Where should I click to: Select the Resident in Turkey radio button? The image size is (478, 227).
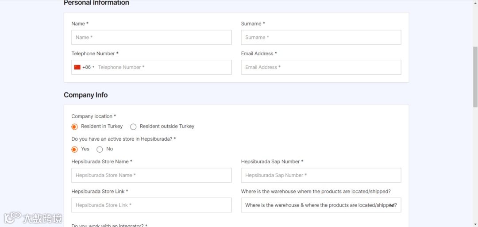tap(75, 127)
